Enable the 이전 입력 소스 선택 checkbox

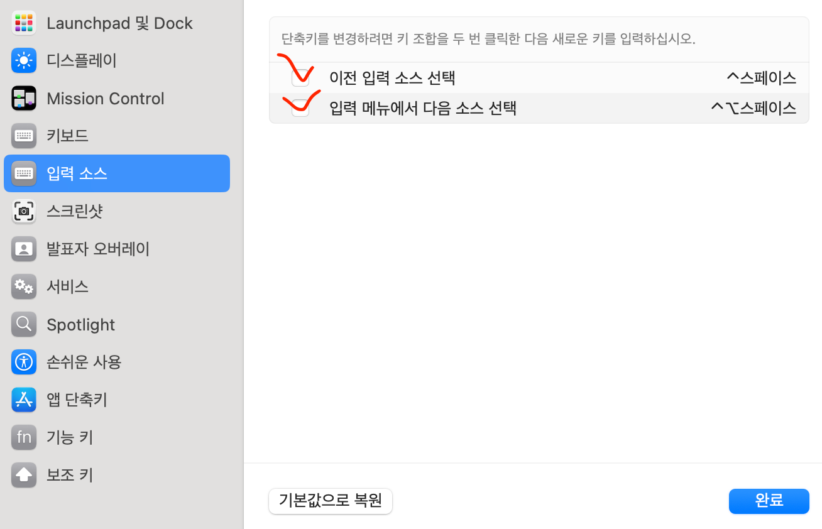(x=300, y=78)
